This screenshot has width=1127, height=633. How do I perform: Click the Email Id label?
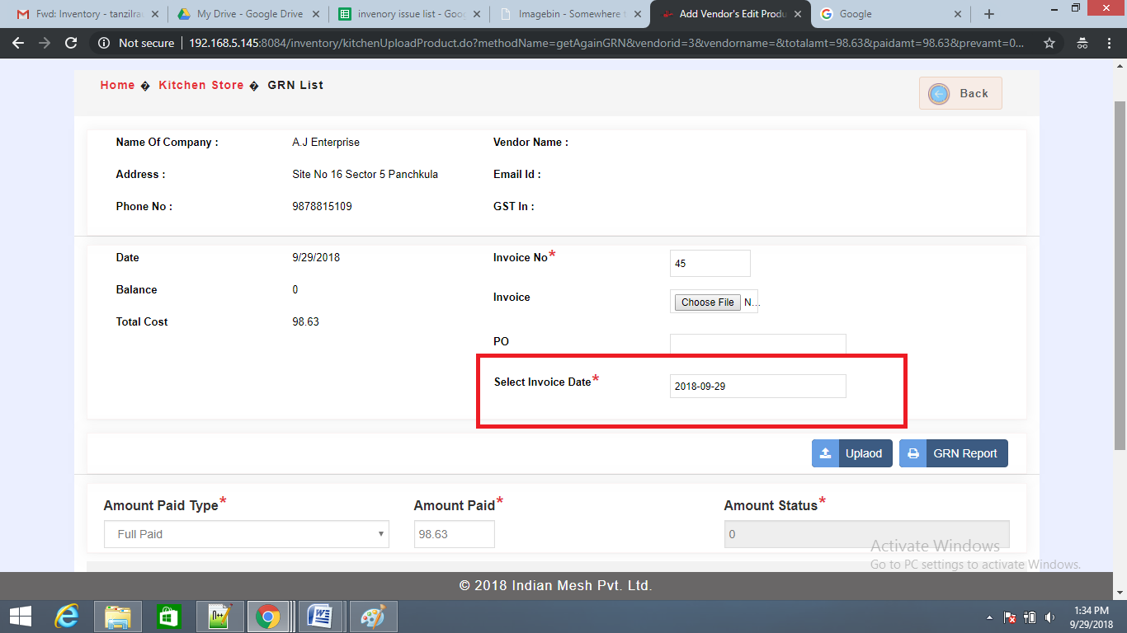pos(516,174)
